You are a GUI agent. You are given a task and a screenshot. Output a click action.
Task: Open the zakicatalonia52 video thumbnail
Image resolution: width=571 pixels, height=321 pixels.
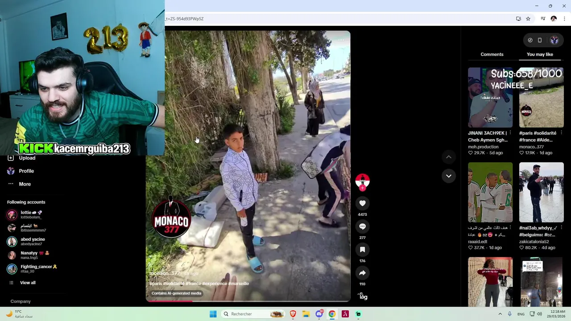point(542,192)
